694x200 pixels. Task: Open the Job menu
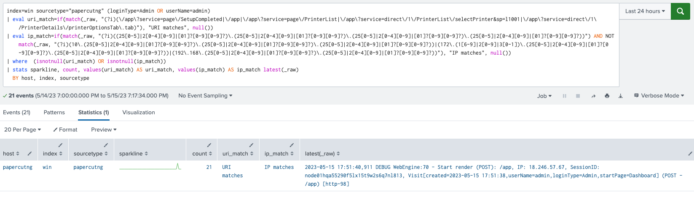tap(544, 96)
